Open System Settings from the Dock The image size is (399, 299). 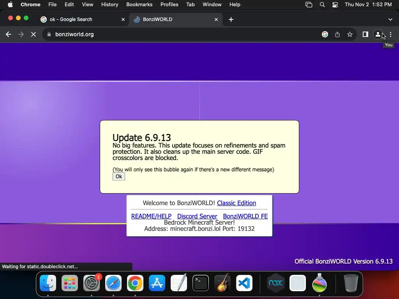[92, 283]
